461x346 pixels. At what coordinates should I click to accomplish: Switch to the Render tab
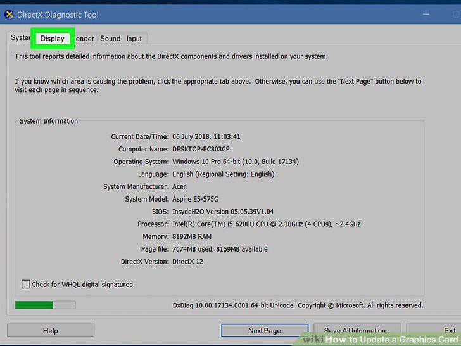click(x=84, y=39)
